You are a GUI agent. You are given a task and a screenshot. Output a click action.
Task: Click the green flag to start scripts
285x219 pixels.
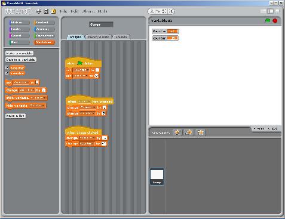point(268,21)
